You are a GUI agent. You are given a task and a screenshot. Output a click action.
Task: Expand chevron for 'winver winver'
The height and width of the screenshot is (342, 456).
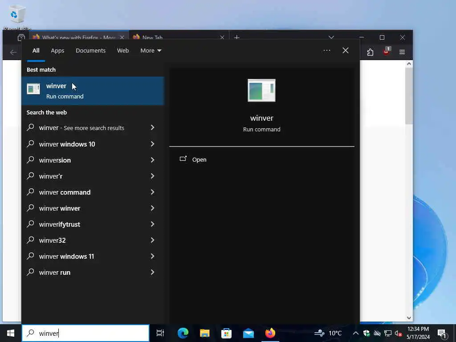(x=152, y=208)
